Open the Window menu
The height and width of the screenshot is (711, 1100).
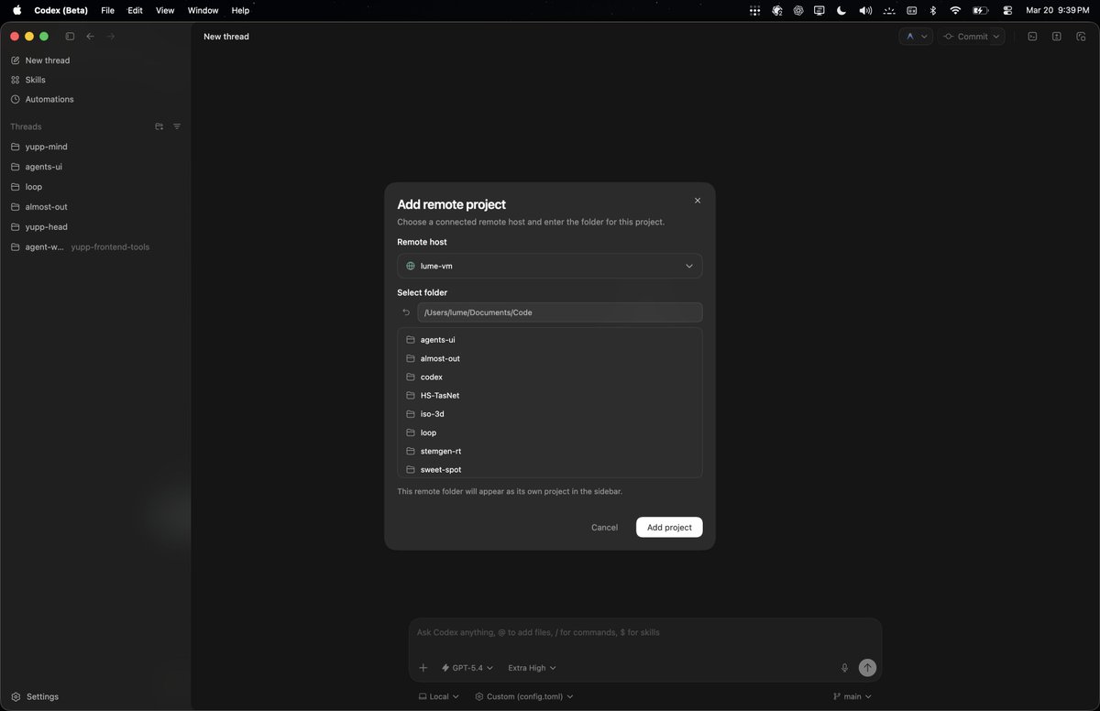coord(203,10)
